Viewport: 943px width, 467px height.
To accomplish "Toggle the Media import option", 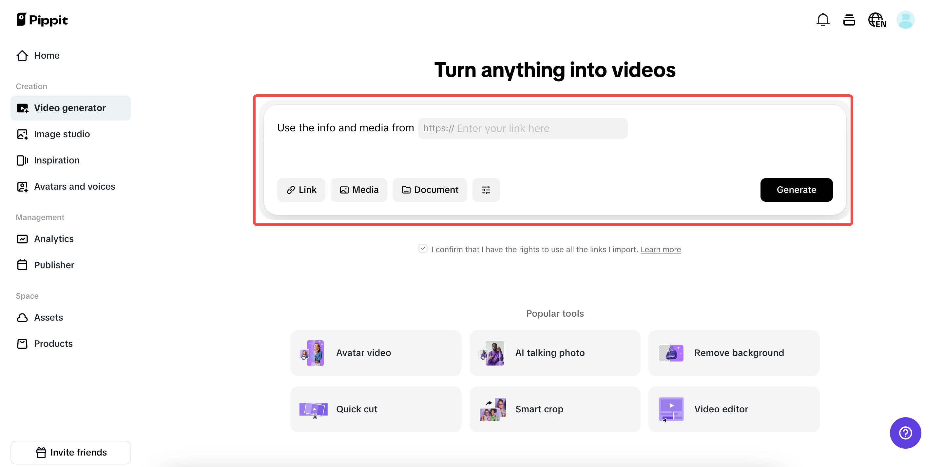I will [359, 190].
